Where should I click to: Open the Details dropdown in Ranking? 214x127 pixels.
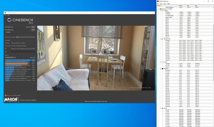[32, 57]
